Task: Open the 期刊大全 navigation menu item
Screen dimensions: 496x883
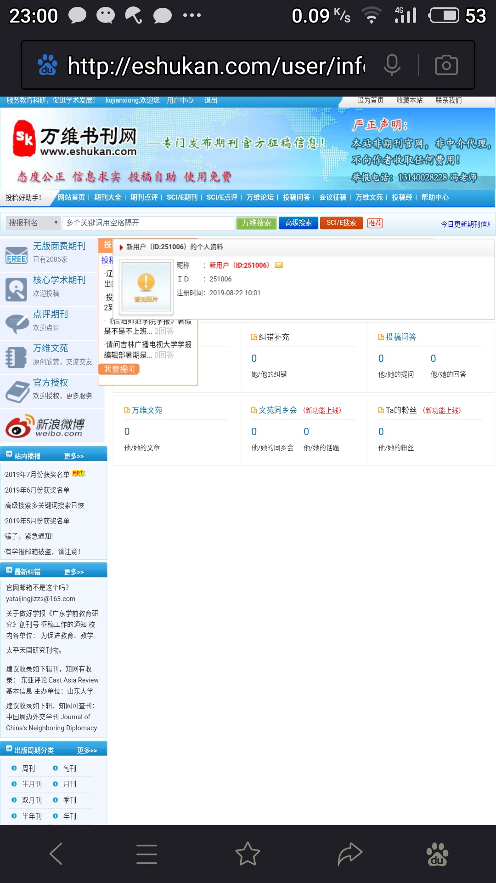Action: point(107,197)
